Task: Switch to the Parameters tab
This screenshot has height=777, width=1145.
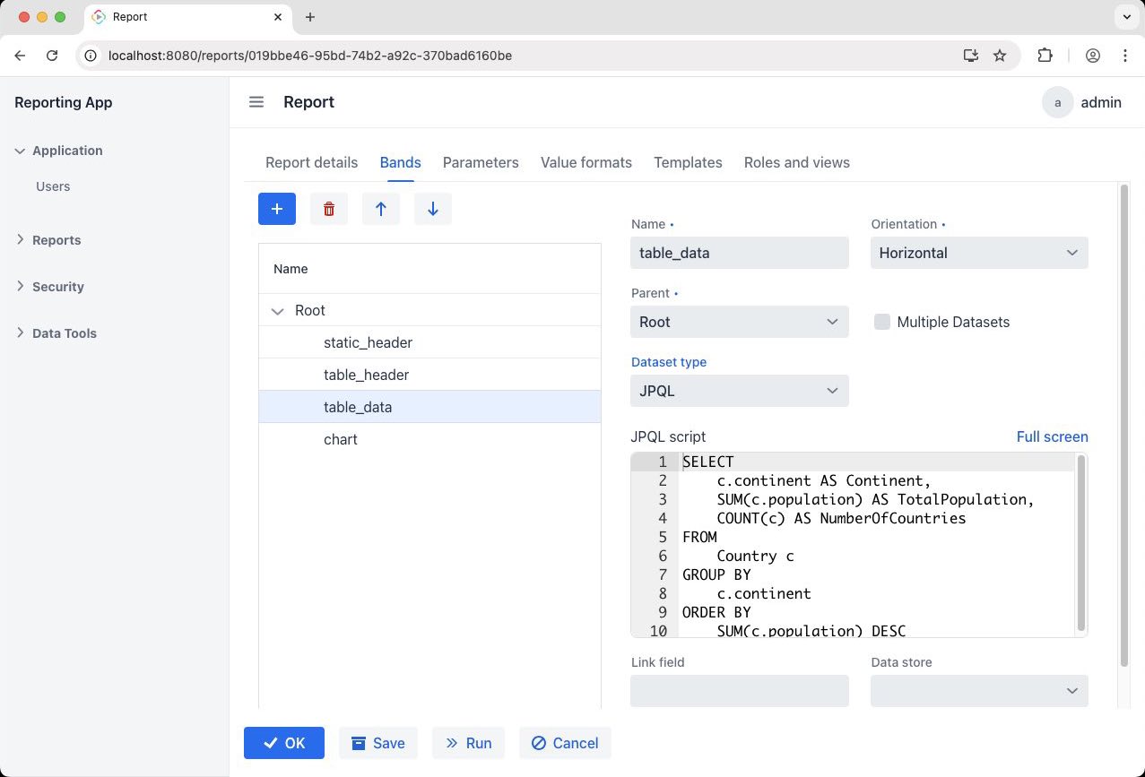Action: click(x=481, y=162)
